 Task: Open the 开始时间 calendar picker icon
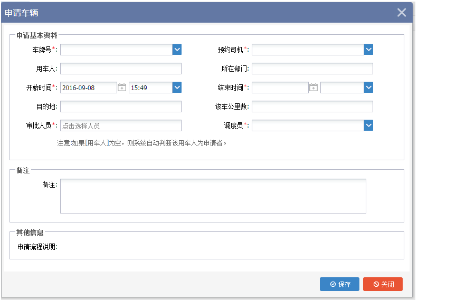coord(122,88)
